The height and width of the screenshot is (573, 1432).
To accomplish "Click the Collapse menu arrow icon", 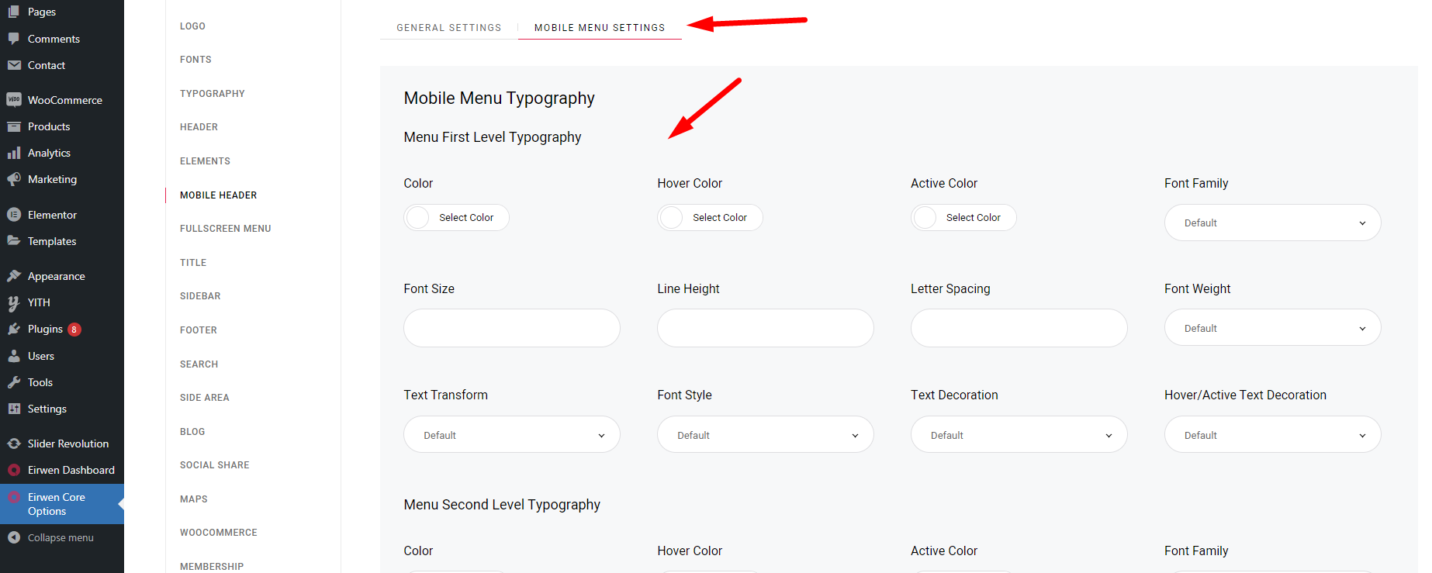I will [x=14, y=537].
